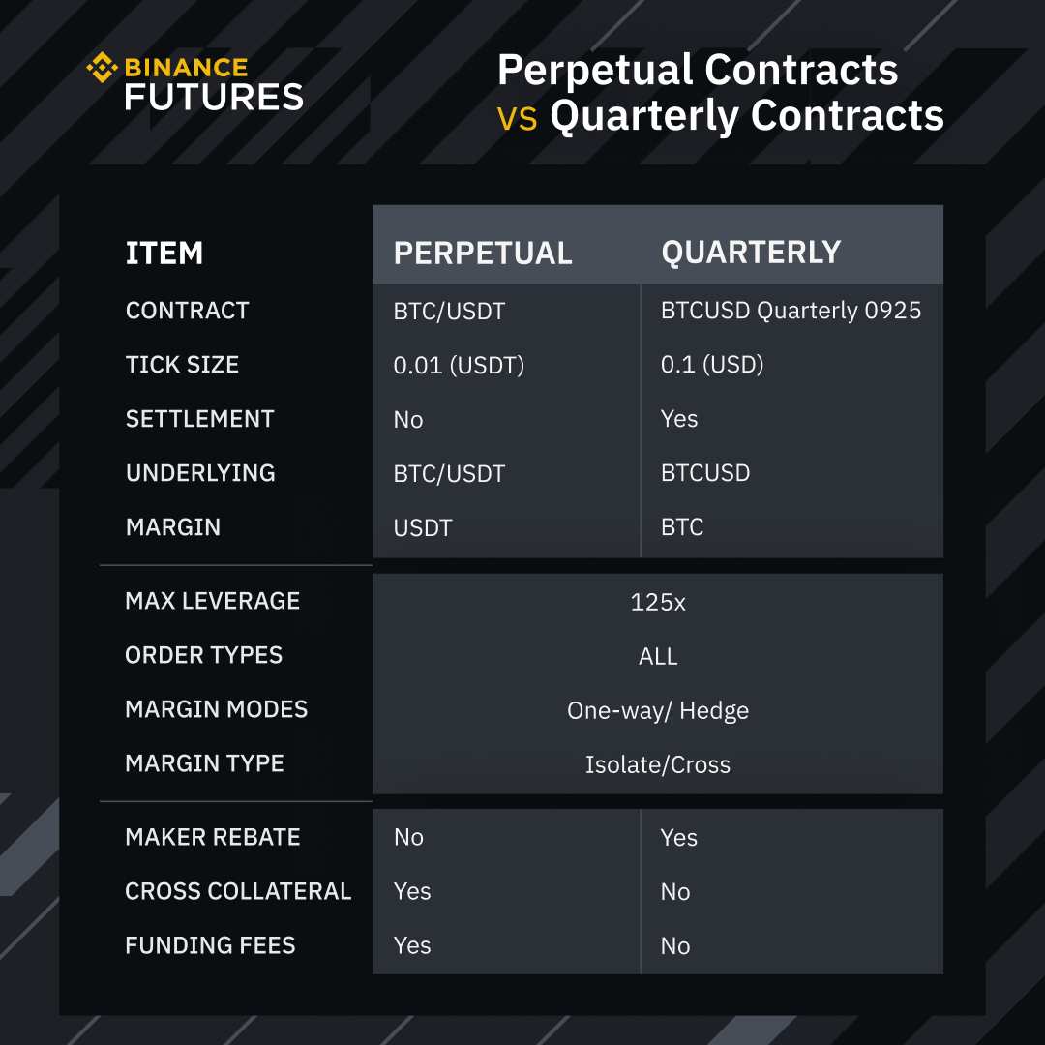Select the QUARTERLY column header

click(751, 253)
